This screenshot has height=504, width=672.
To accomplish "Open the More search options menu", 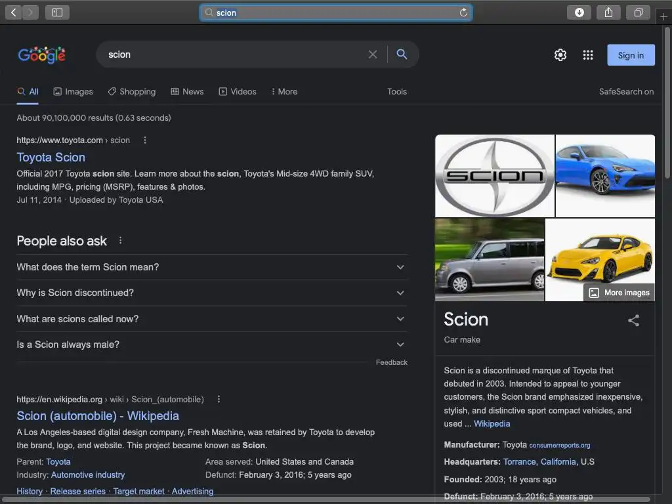I will click(x=284, y=92).
